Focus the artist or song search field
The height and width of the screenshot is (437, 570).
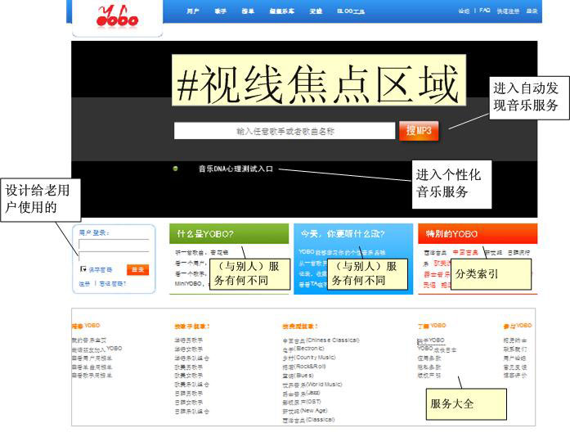pos(285,131)
